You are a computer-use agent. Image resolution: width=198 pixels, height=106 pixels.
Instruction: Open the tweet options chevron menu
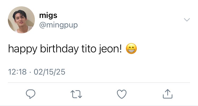click(x=187, y=20)
